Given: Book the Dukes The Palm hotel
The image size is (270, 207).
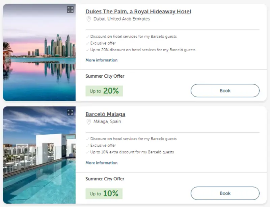Looking at the screenshot, I should (x=225, y=90).
